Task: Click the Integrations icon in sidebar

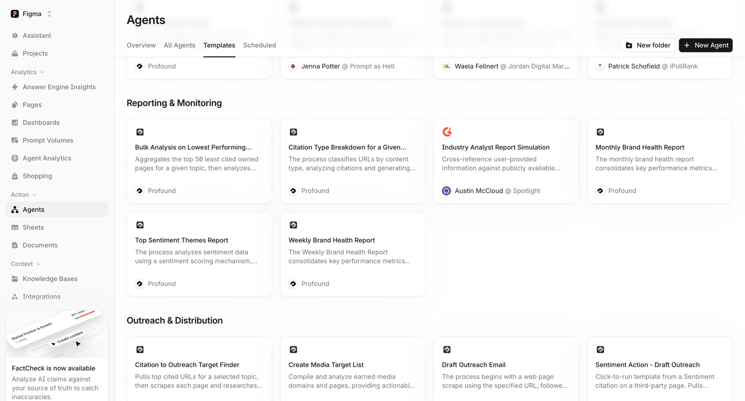Action: tap(15, 297)
